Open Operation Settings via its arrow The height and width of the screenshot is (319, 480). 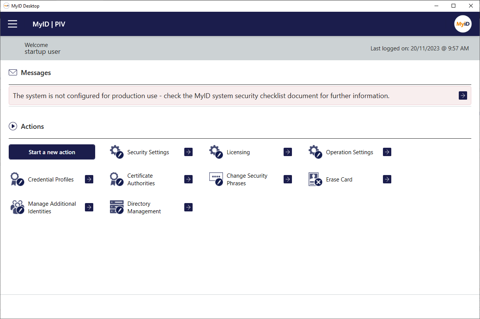click(x=387, y=152)
